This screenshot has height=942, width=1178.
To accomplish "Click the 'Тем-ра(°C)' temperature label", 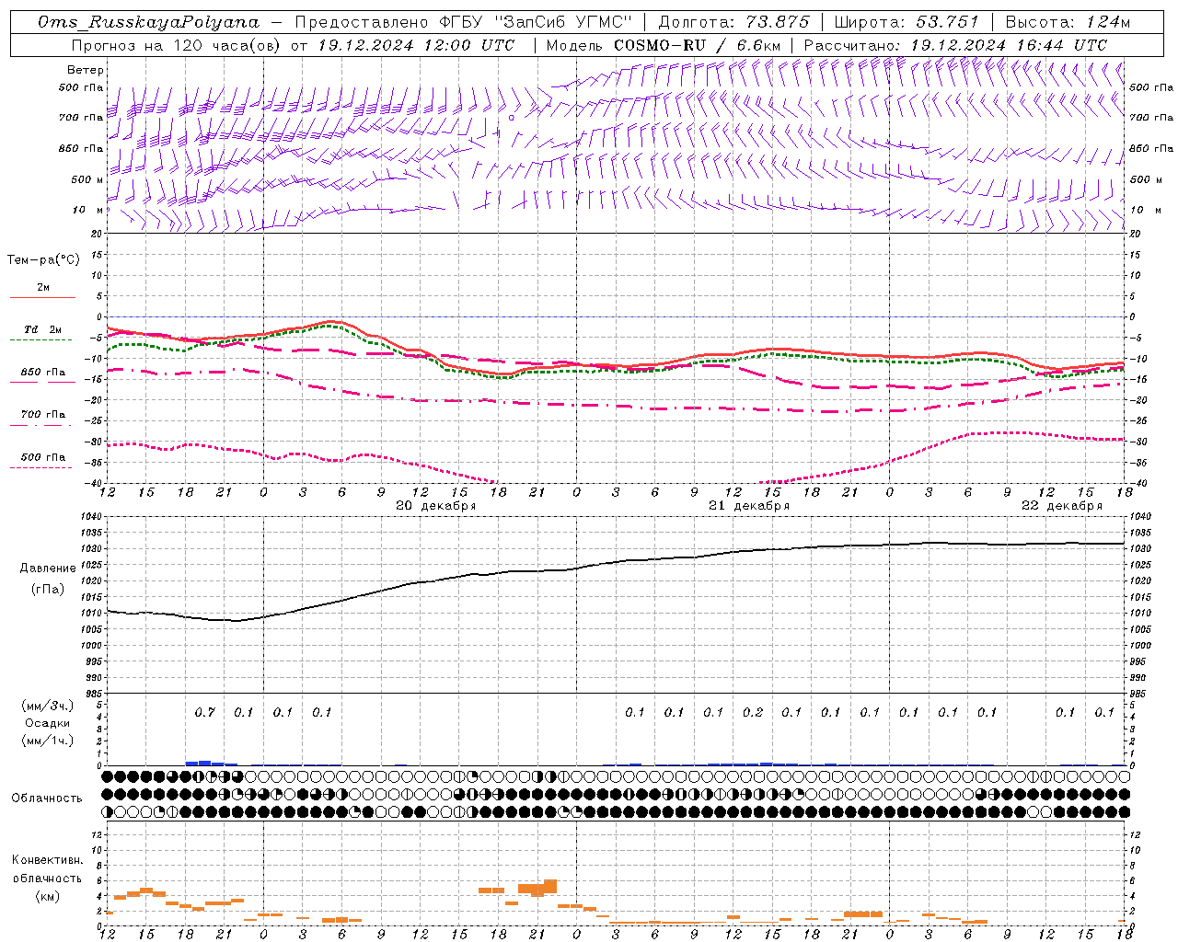I will pos(43,260).
